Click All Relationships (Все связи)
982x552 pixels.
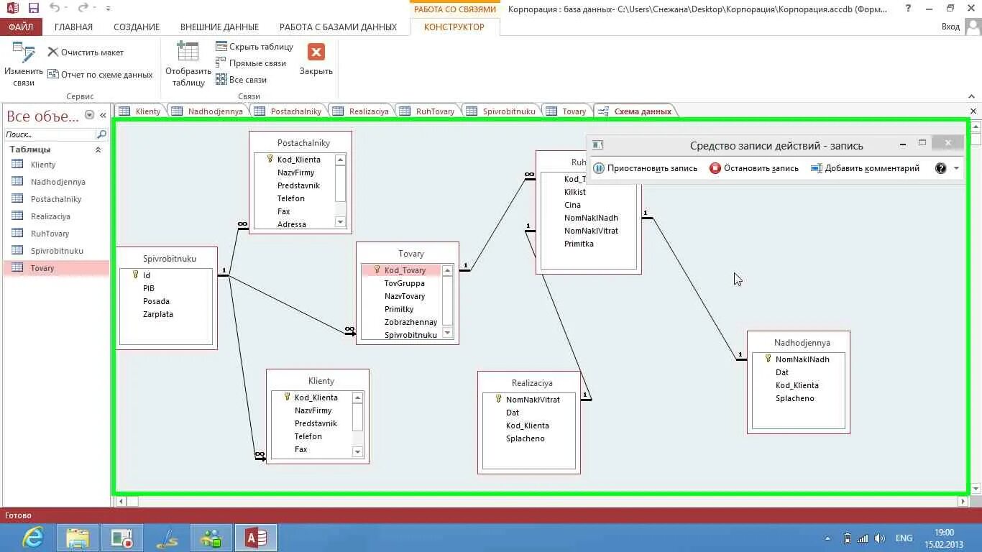242,80
